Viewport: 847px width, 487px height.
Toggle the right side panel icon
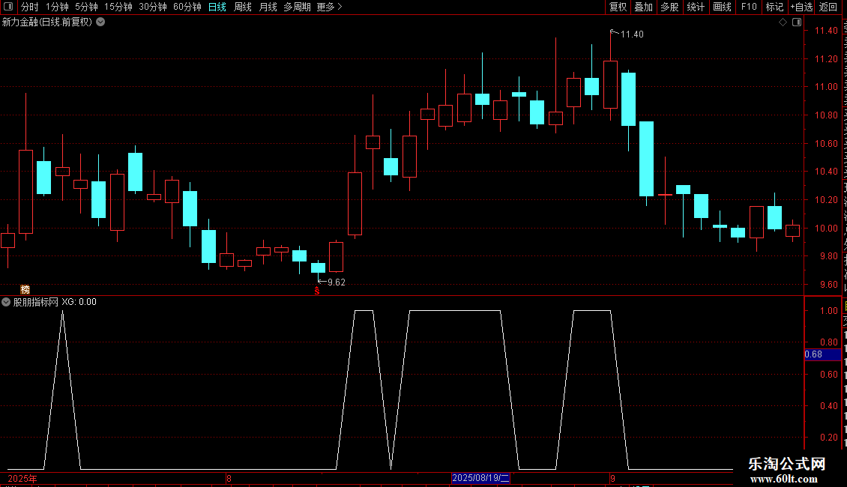click(x=797, y=22)
